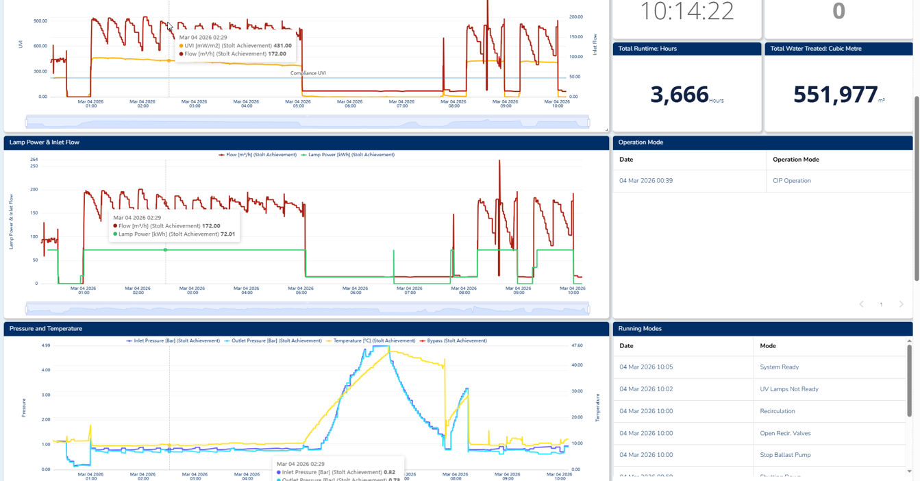
Task: Toggle Flow series in Lamp Power legend
Action: coord(258,155)
